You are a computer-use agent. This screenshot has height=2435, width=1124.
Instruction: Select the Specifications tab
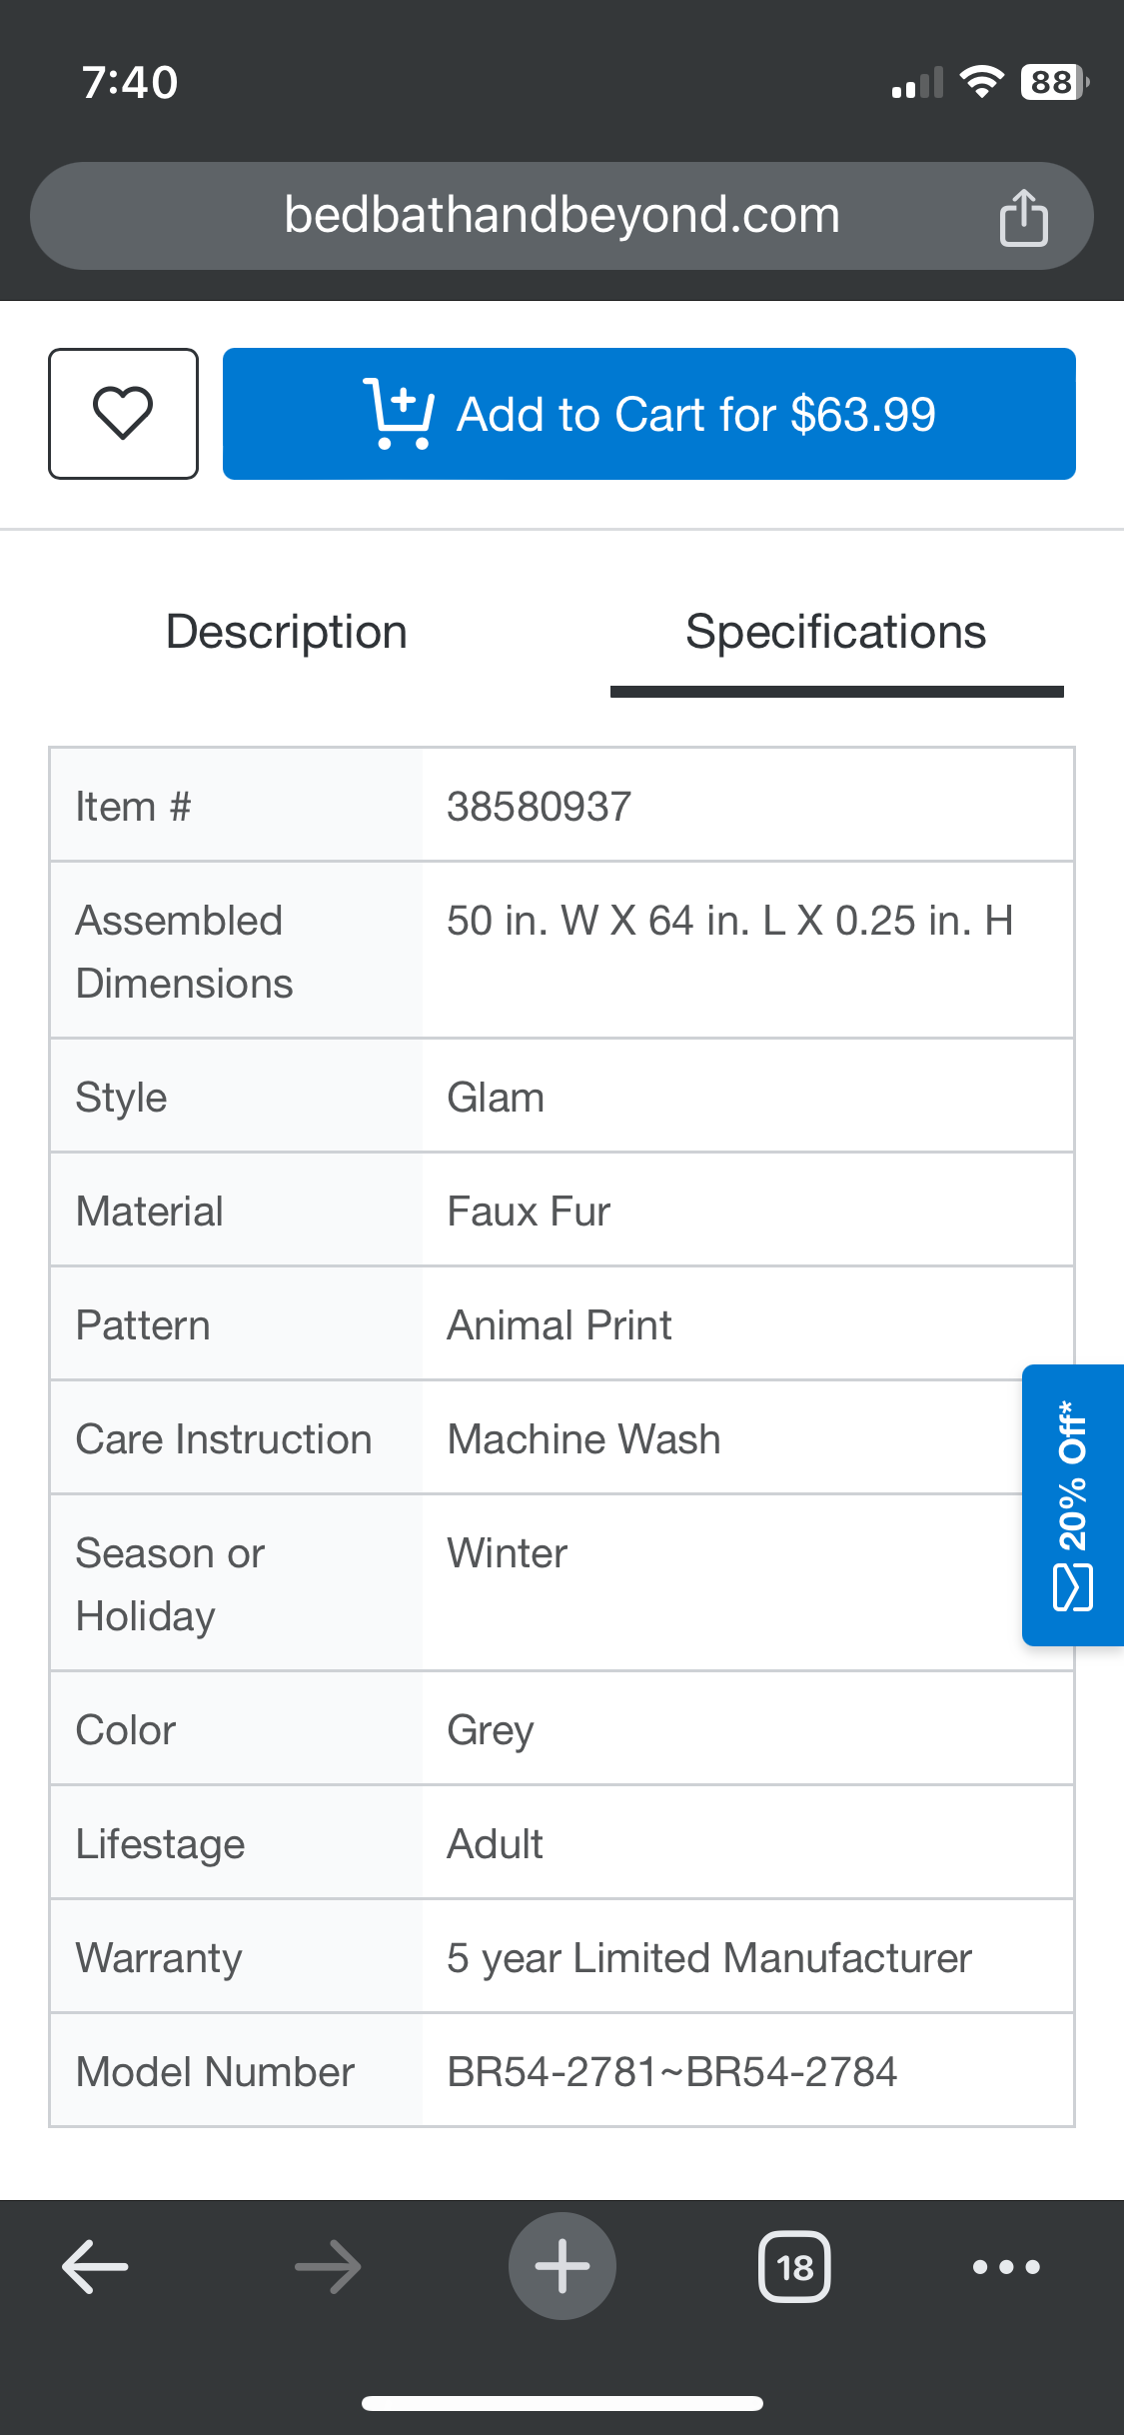[836, 632]
